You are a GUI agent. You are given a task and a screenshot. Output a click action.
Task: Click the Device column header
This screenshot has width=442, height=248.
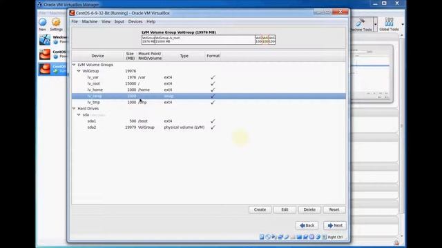[x=98, y=56]
